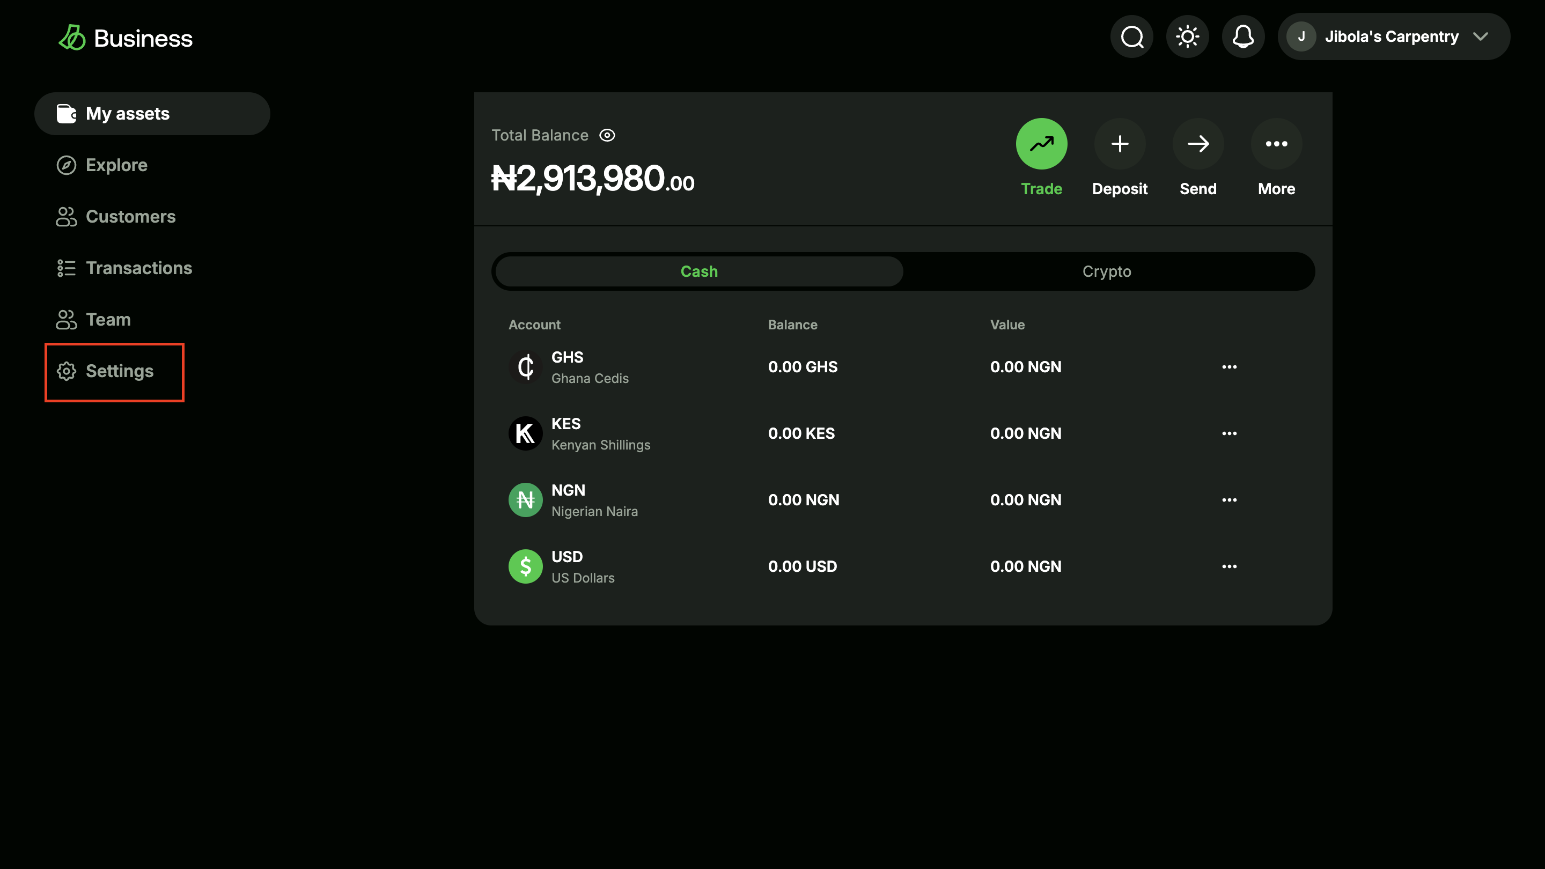Image resolution: width=1545 pixels, height=869 pixels.
Task: Select the GHS Ghana Cedis currency icon
Action: 525,366
